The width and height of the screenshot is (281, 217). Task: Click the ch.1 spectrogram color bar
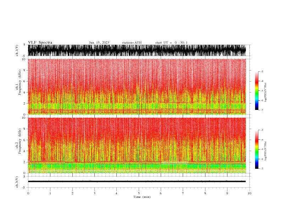pyautogui.click(x=257, y=91)
